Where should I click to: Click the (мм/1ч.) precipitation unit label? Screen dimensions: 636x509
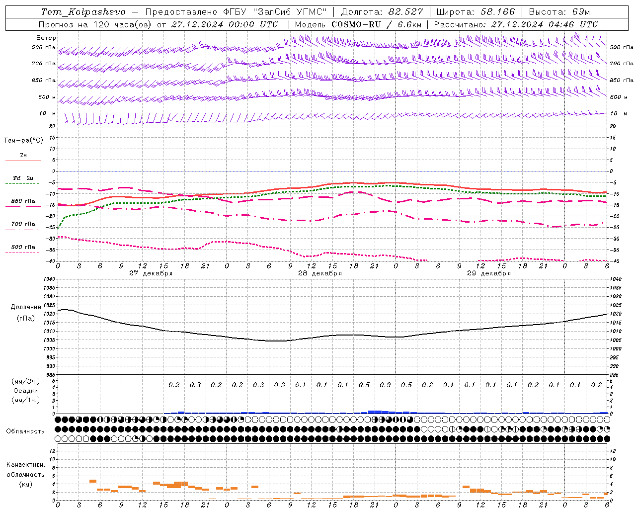[x=26, y=400]
